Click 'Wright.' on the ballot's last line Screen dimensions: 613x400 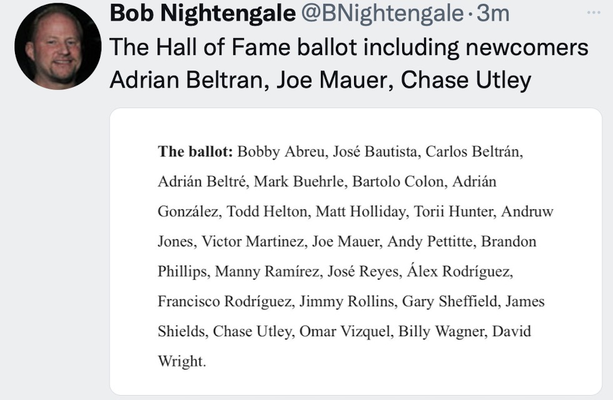[182, 361]
